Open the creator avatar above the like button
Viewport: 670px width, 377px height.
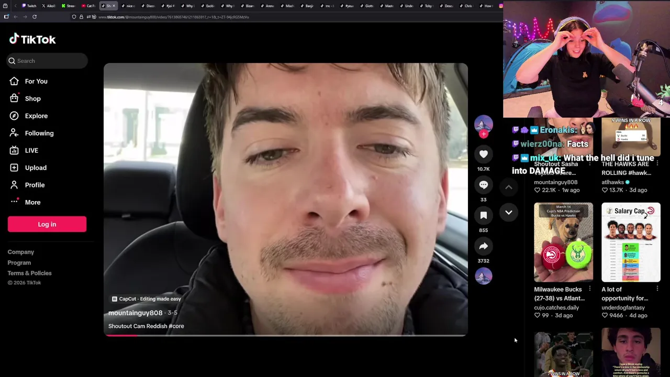point(483,125)
